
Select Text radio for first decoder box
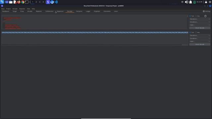tap(190, 16)
